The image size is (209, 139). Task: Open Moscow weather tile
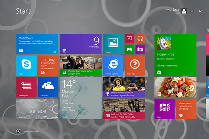click(x=81, y=98)
